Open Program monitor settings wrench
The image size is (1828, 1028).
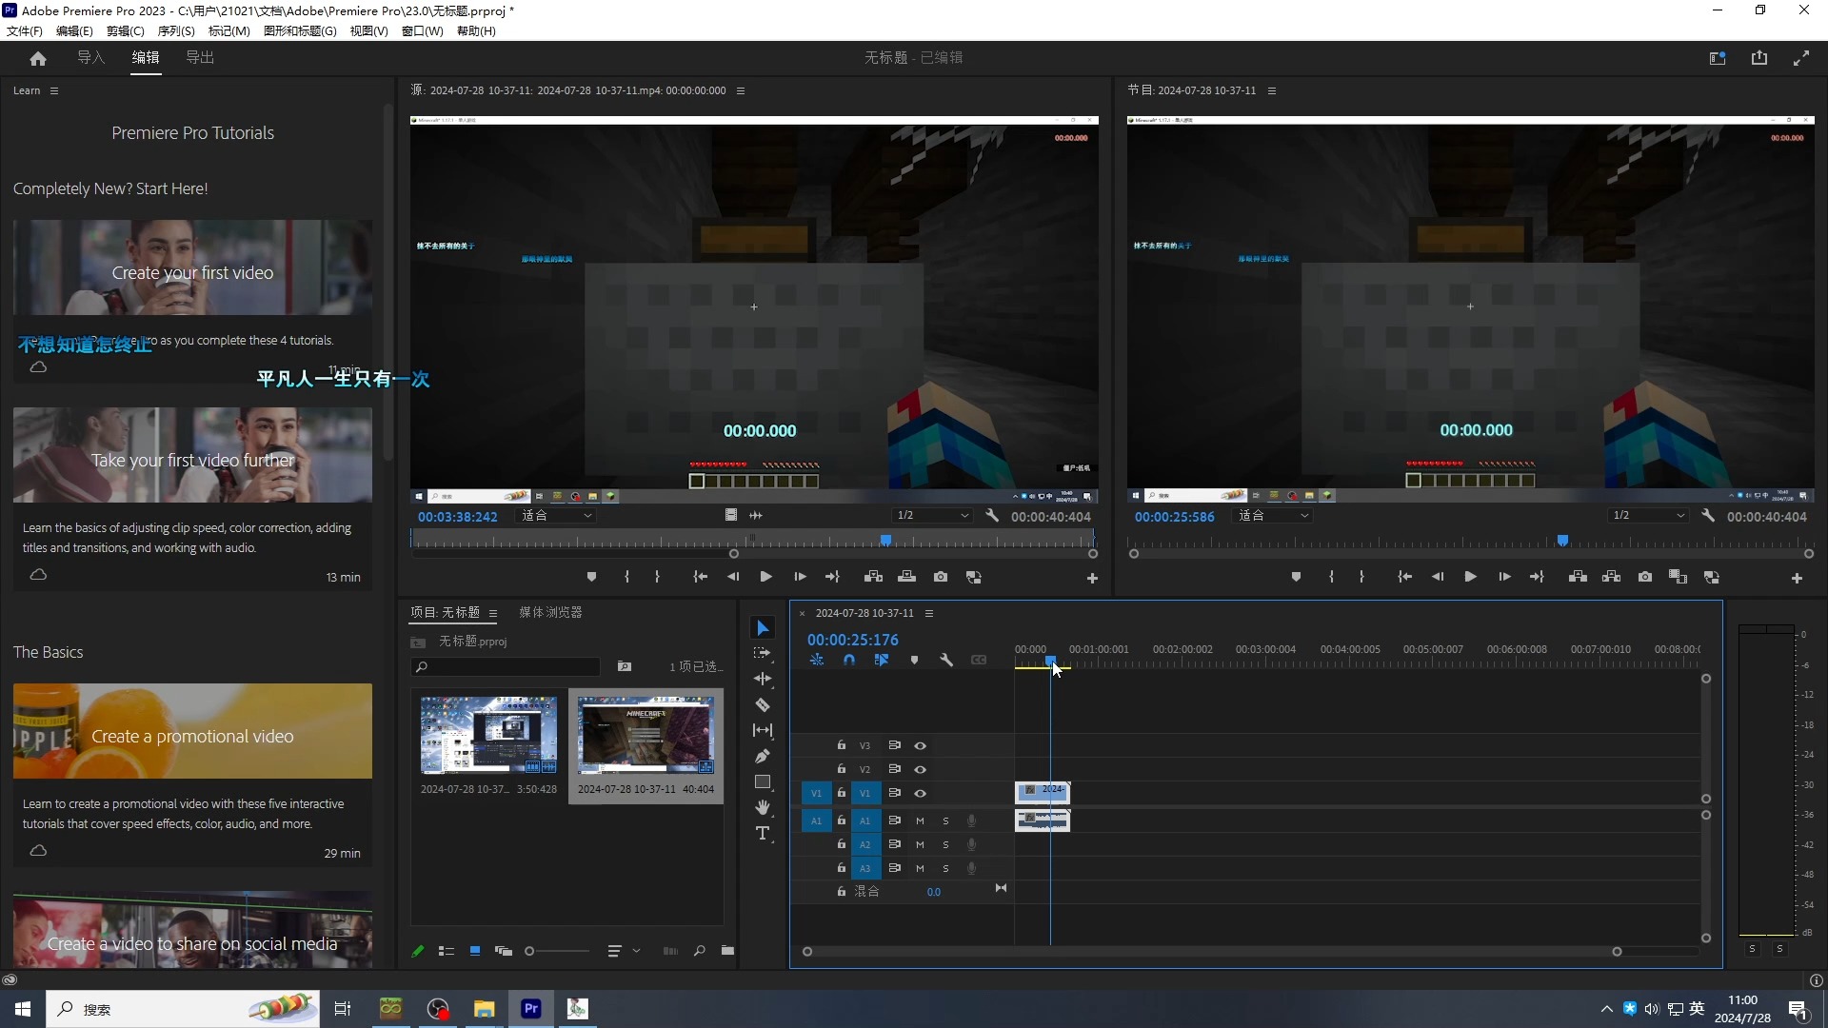[x=1708, y=516]
